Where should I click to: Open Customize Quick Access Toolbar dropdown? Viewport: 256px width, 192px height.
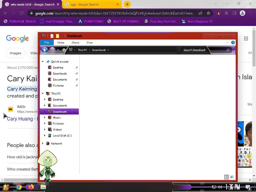click(x=62, y=36)
